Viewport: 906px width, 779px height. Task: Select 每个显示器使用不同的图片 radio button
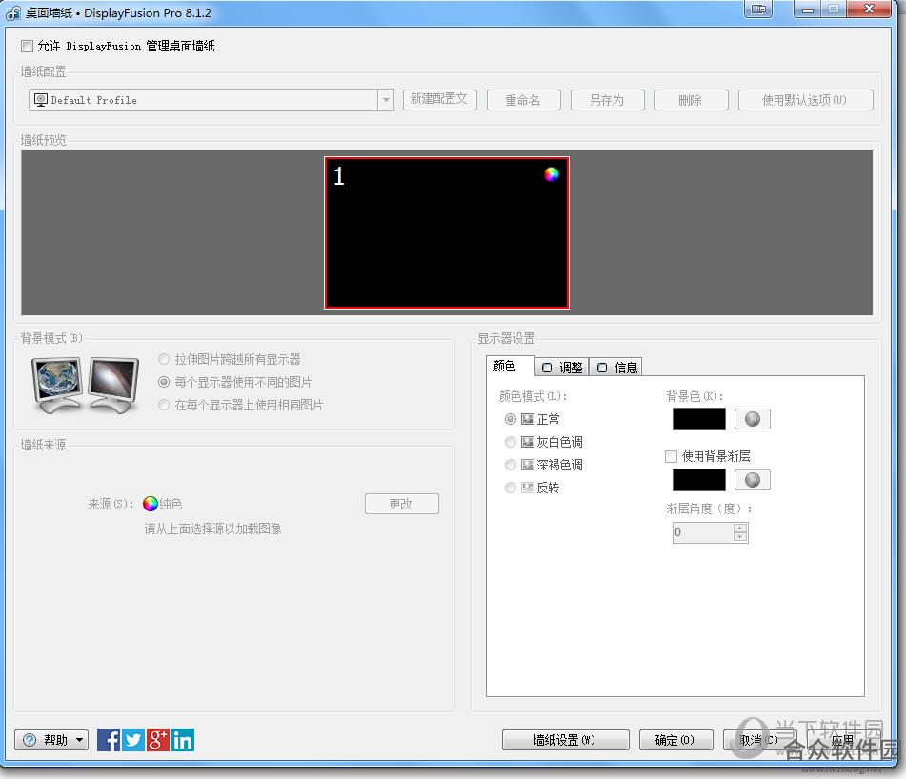[x=164, y=382]
